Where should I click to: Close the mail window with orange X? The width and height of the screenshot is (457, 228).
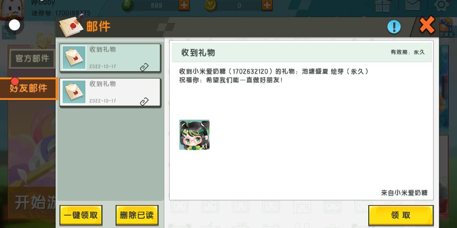pos(427,25)
